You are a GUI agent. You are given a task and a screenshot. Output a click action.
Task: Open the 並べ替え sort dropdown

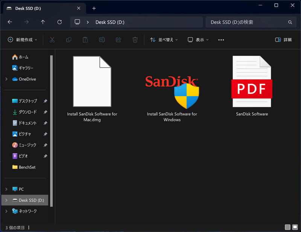point(164,40)
